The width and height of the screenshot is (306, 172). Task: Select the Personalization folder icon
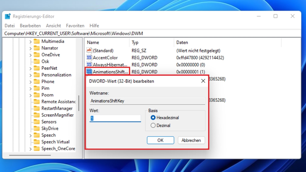click(x=36, y=75)
